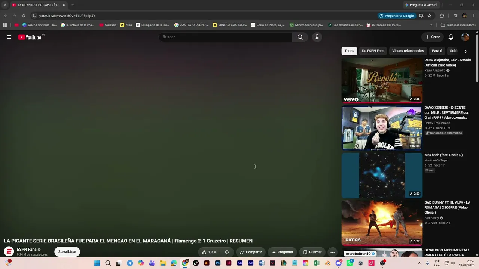Dislike the video with thumbs down
479x269 pixels.
pyautogui.click(x=227, y=252)
